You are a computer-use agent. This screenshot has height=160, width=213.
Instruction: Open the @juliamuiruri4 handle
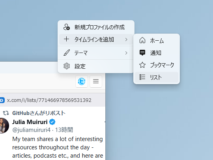coord(31,130)
